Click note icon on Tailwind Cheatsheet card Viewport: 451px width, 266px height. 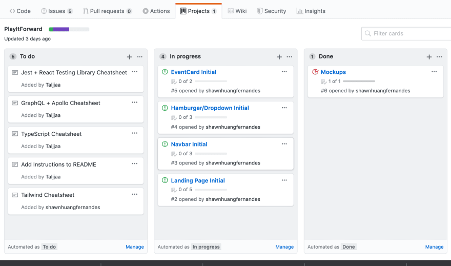15,195
